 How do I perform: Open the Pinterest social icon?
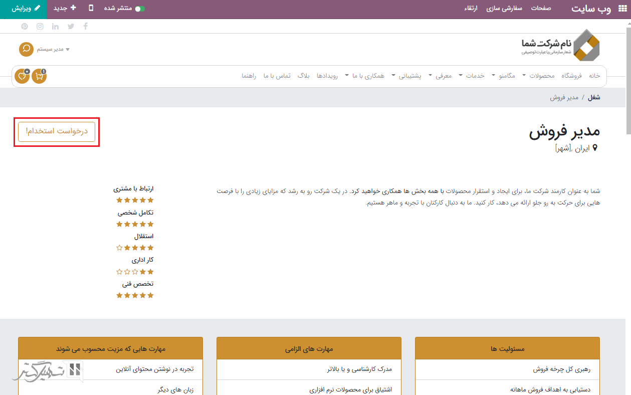[25, 26]
